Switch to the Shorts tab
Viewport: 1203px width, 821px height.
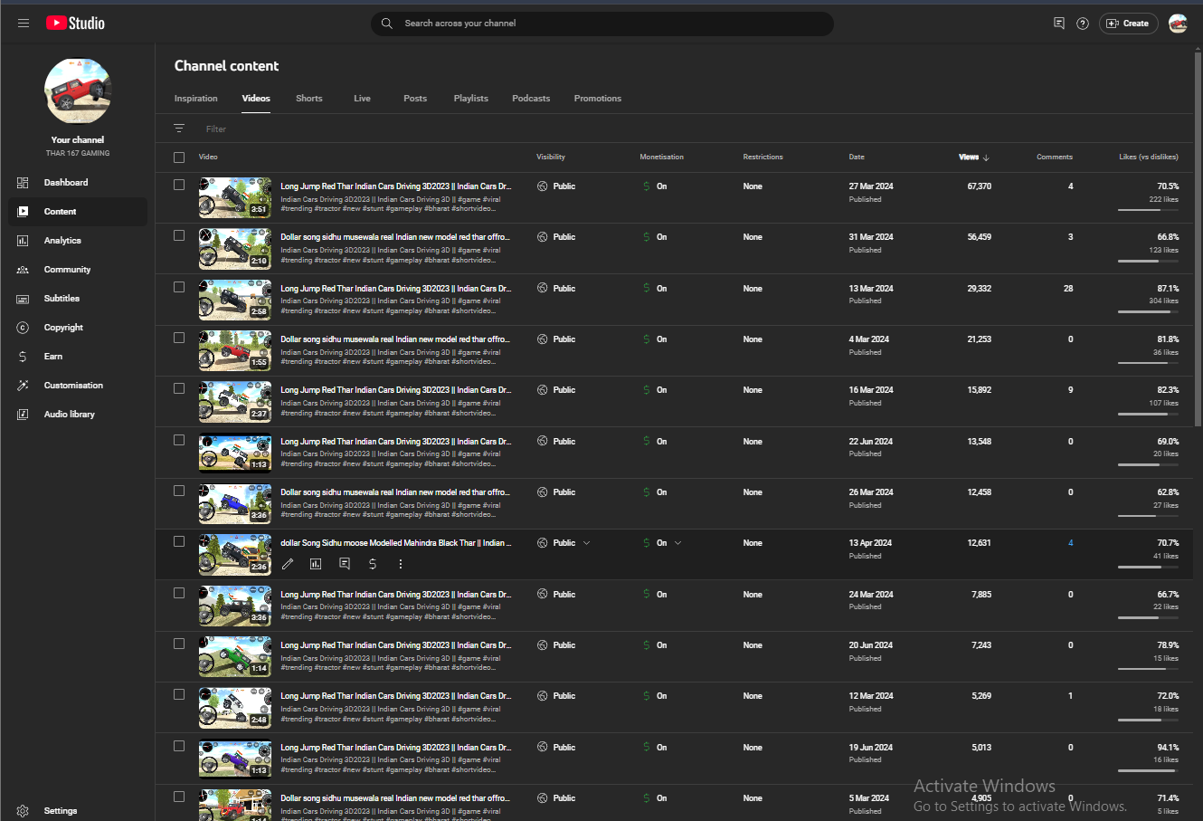[308, 99]
